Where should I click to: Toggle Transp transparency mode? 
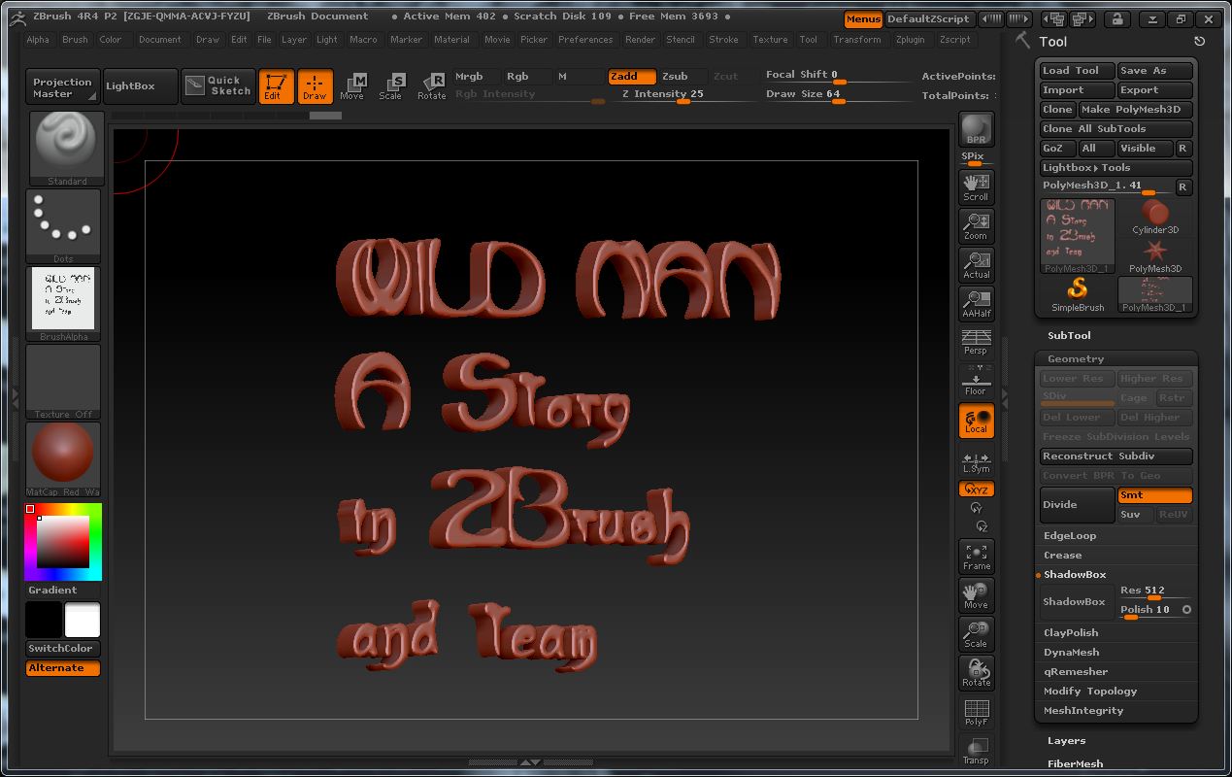point(976,751)
